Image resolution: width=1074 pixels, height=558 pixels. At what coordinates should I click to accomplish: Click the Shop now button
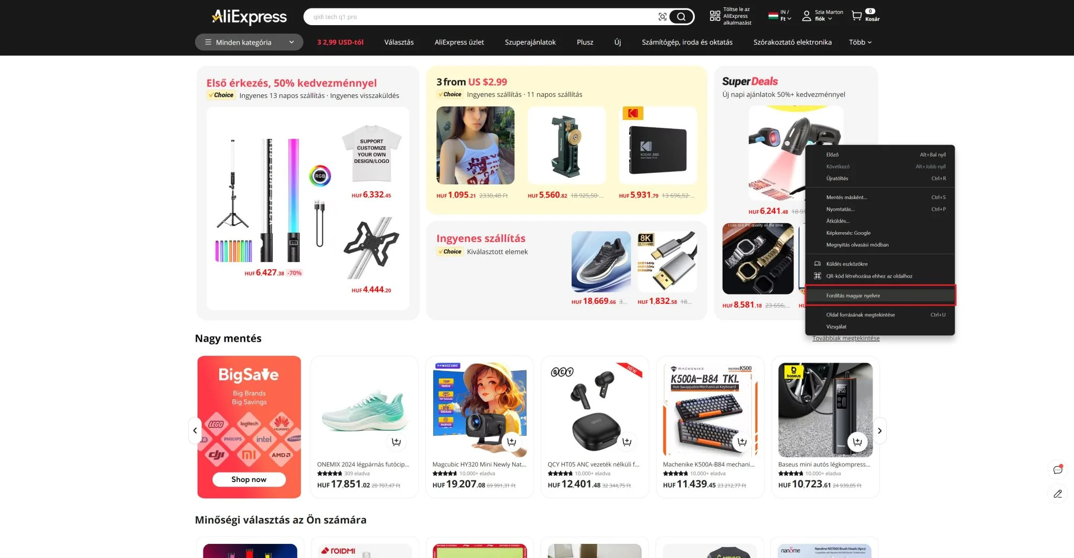pos(249,479)
